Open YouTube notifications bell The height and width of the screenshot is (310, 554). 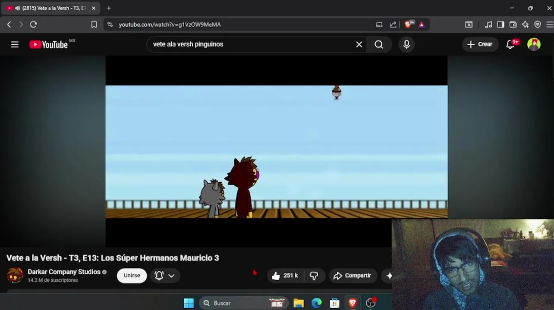point(511,44)
